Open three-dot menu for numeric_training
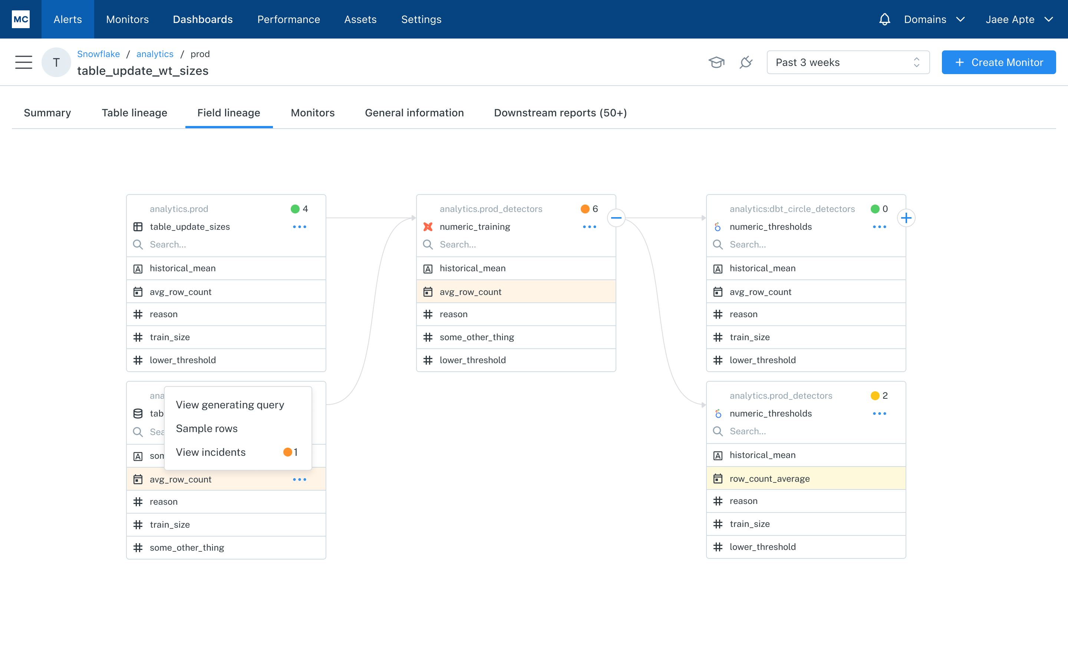 click(x=589, y=227)
